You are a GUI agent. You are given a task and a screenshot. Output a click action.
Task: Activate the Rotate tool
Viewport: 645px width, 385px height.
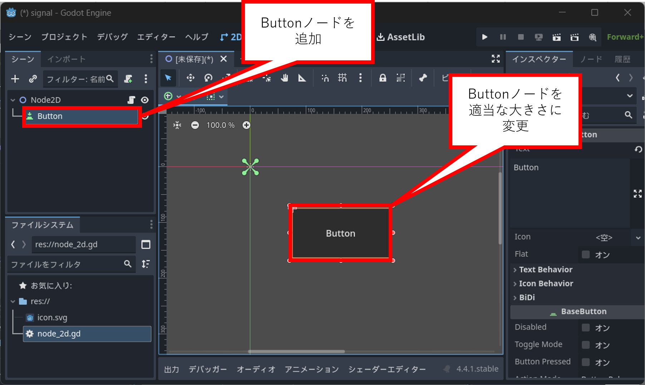point(208,78)
